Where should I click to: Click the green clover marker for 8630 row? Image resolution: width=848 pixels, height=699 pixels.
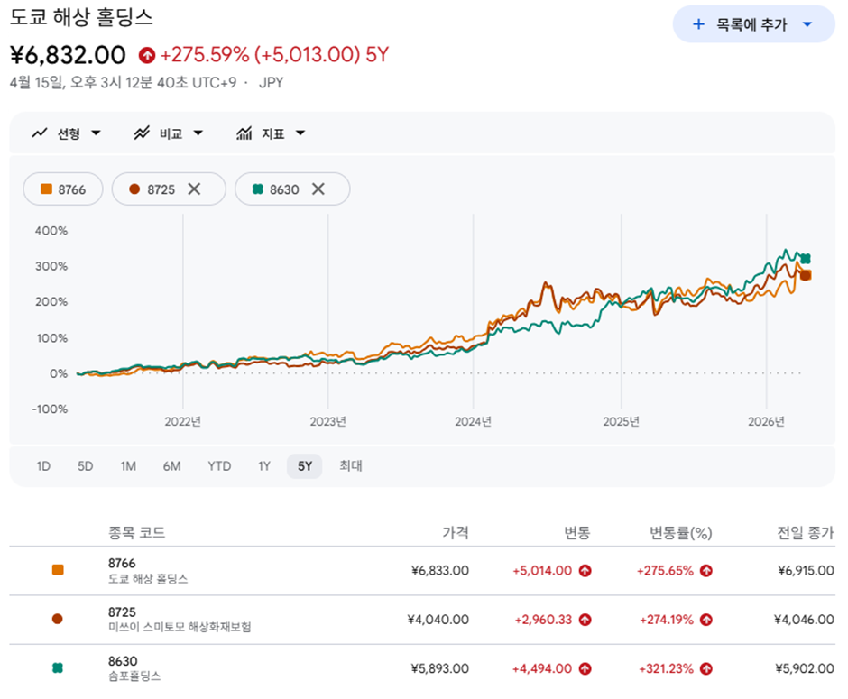click(58, 668)
